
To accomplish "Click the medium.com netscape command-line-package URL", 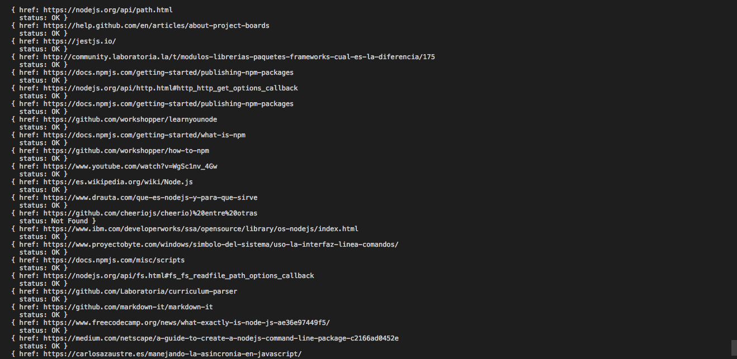I will 221,338.
